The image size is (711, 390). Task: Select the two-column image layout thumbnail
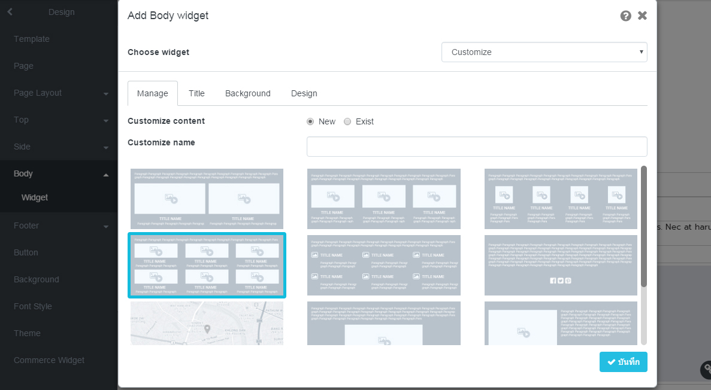207,199
